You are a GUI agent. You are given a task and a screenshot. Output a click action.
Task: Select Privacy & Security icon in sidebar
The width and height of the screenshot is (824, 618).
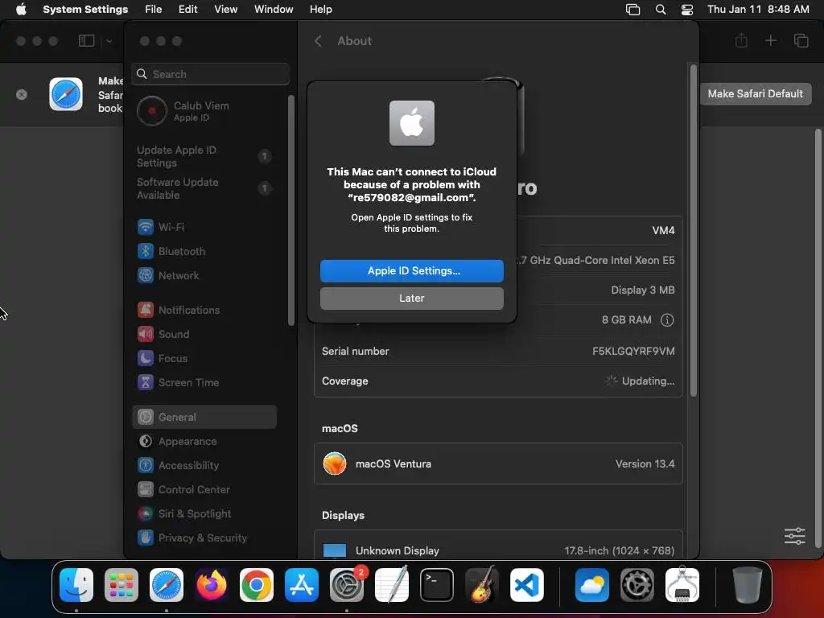tap(146, 538)
